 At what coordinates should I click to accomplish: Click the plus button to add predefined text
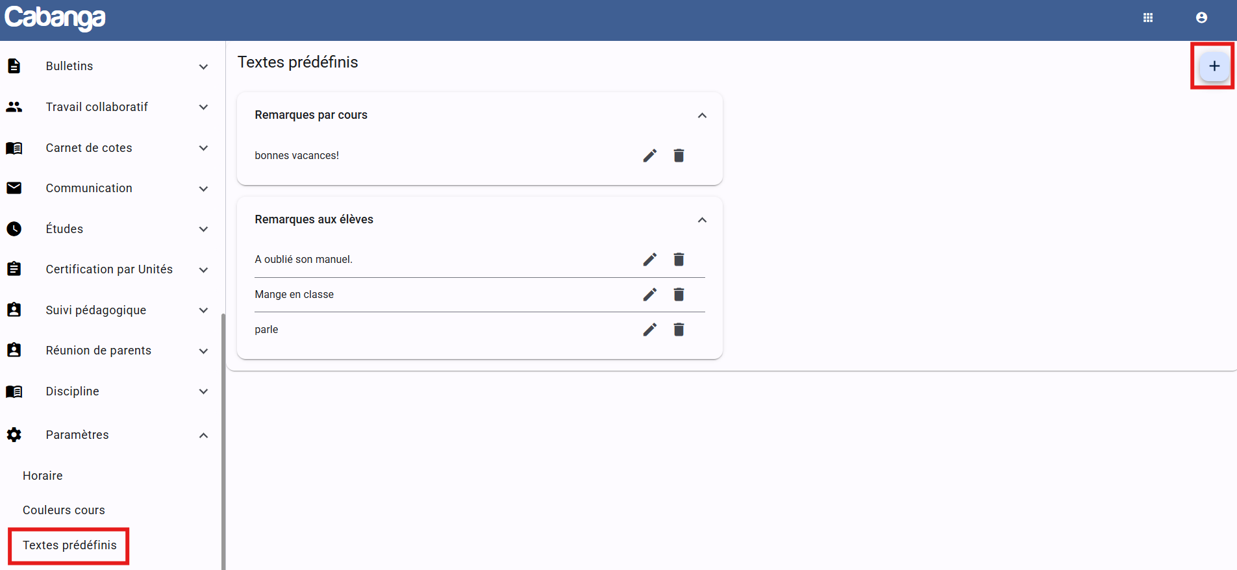(x=1214, y=66)
